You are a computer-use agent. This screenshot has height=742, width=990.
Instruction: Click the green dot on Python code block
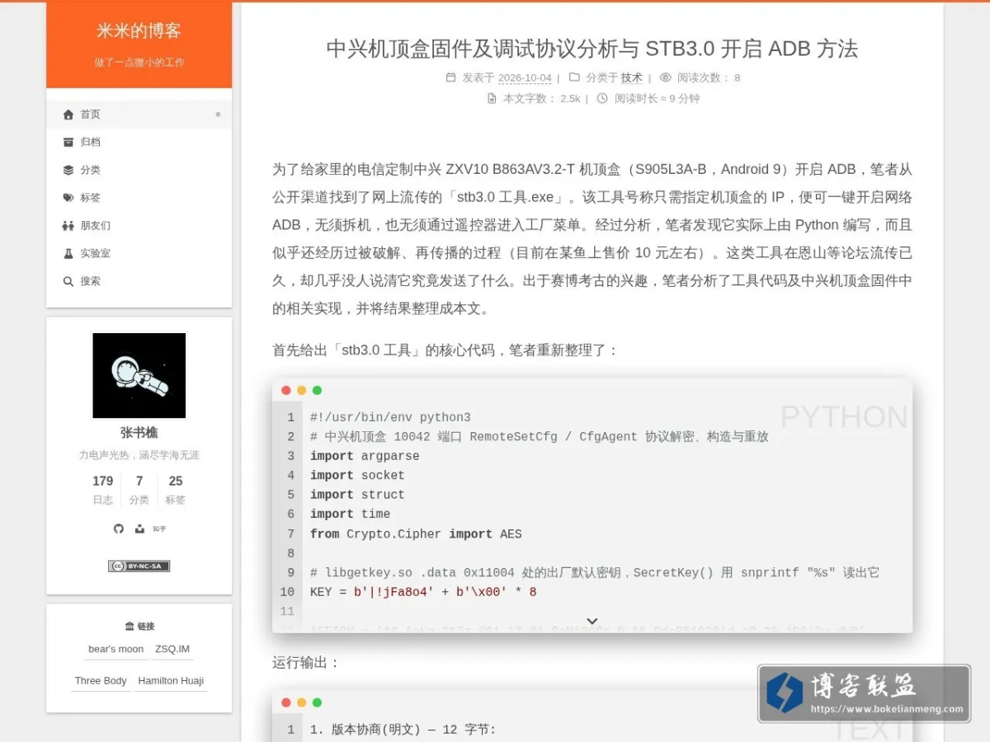tap(318, 391)
